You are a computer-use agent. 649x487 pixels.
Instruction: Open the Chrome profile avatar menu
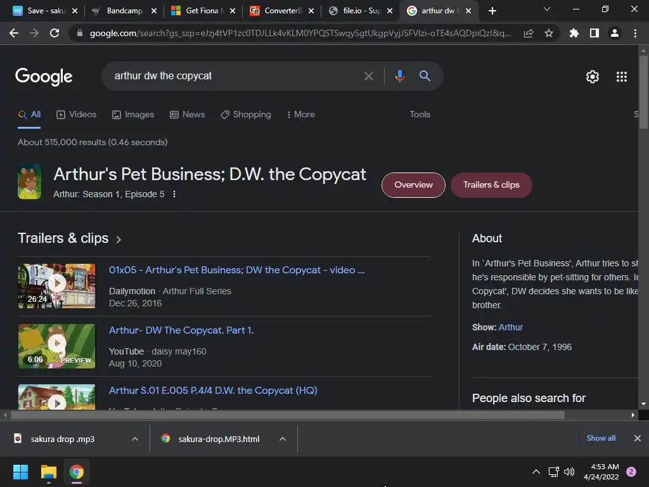(615, 33)
